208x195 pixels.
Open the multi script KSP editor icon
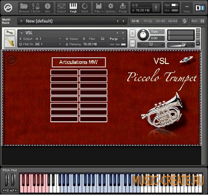[185, 21]
